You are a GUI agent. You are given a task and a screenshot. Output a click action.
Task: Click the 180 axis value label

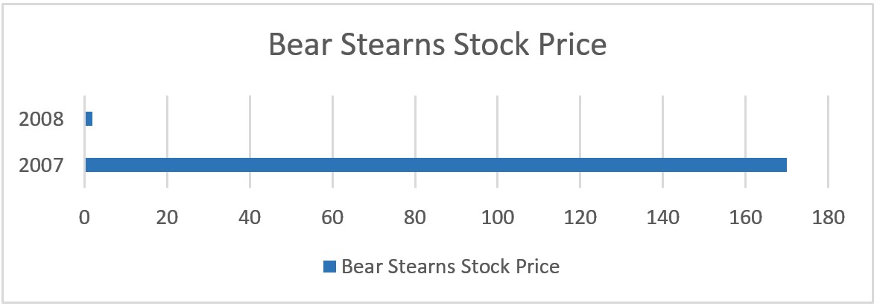pos(828,218)
